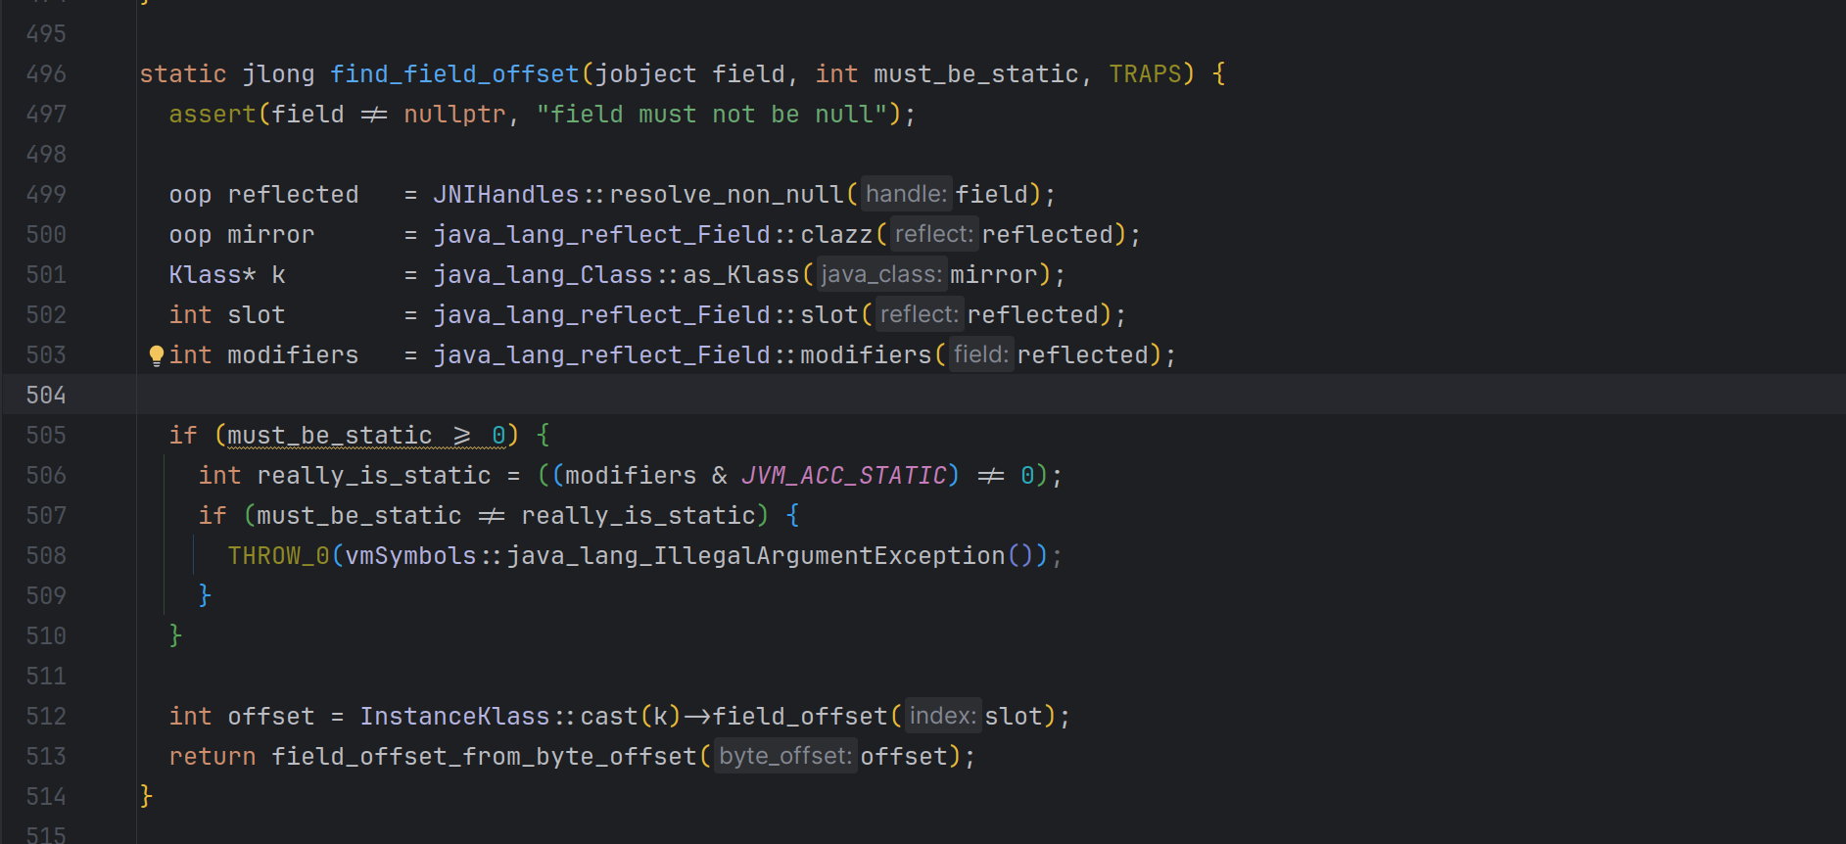The width and height of the screenshot is (1846, 844).
Task: Place cursor on empty line 504
Action: coord(989,396)
